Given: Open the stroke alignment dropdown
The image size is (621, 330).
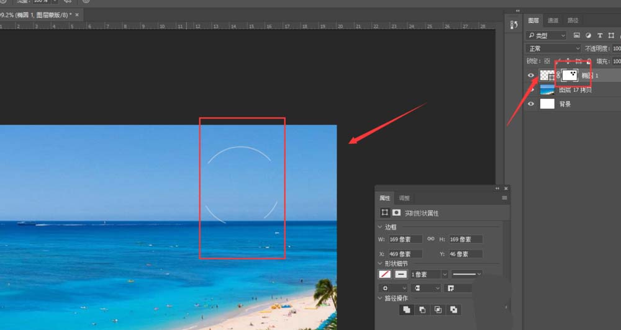Looking at the screenshot, I should [x=392, y=288].
